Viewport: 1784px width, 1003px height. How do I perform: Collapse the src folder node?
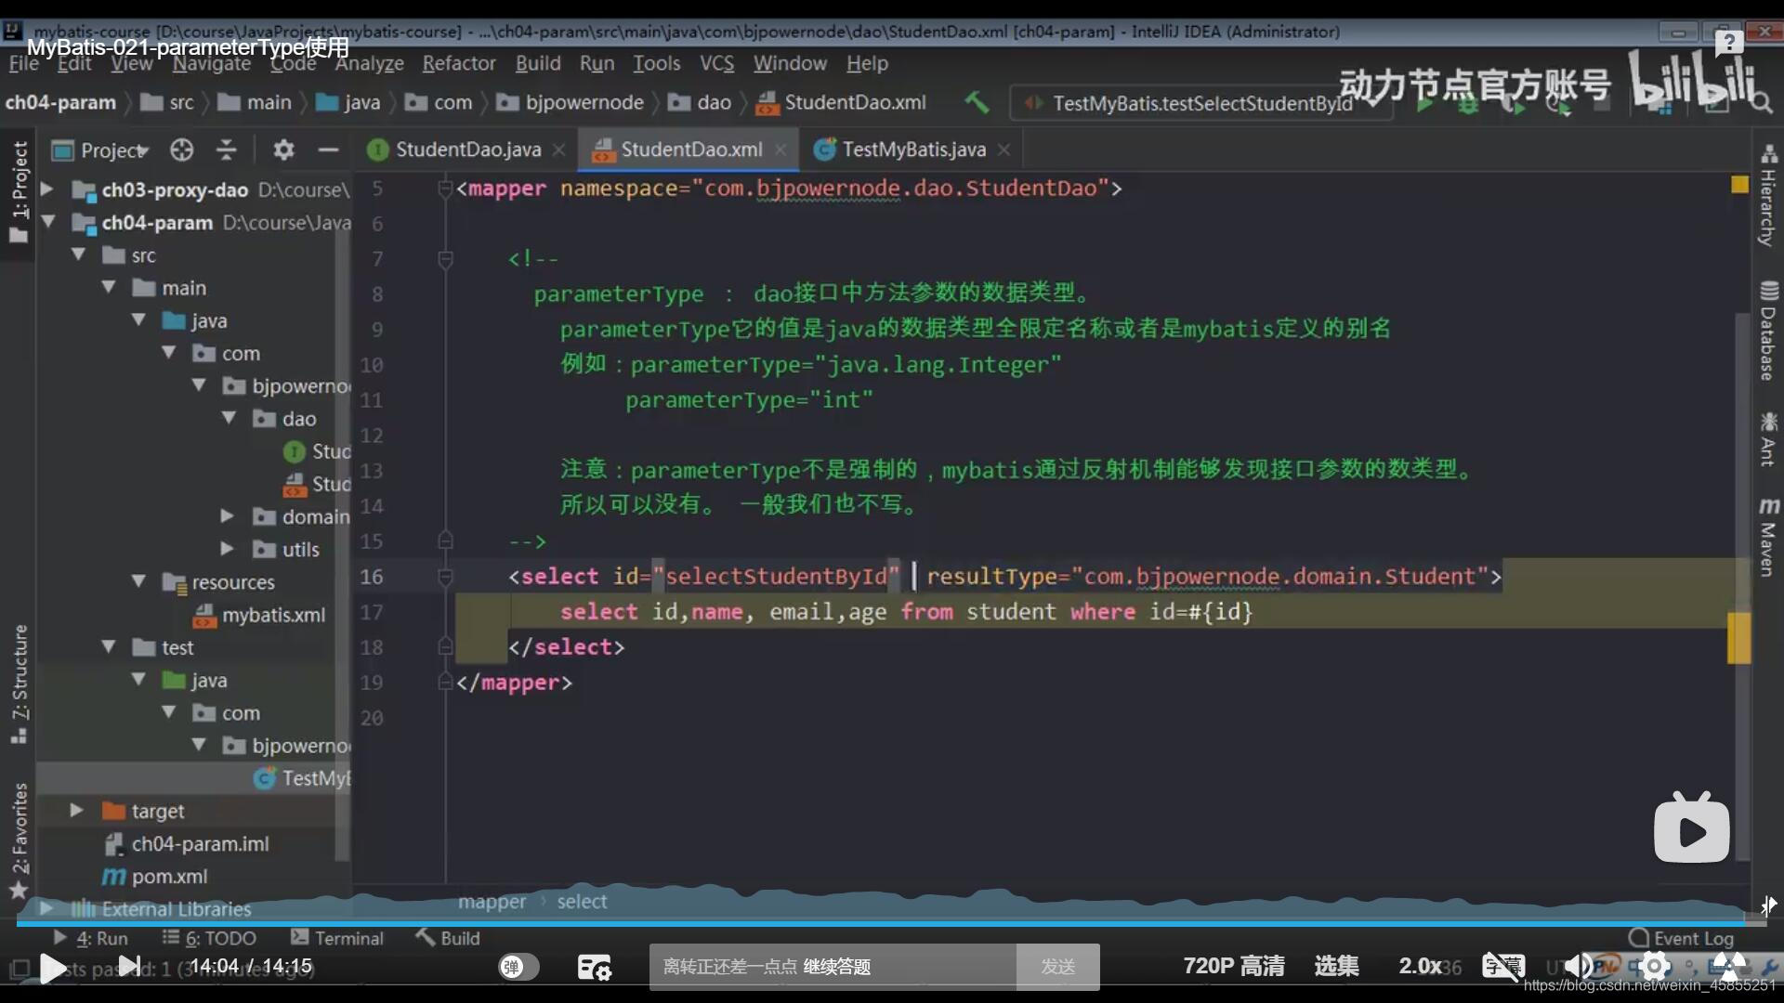pyautogui.click(x=78, y=254)
